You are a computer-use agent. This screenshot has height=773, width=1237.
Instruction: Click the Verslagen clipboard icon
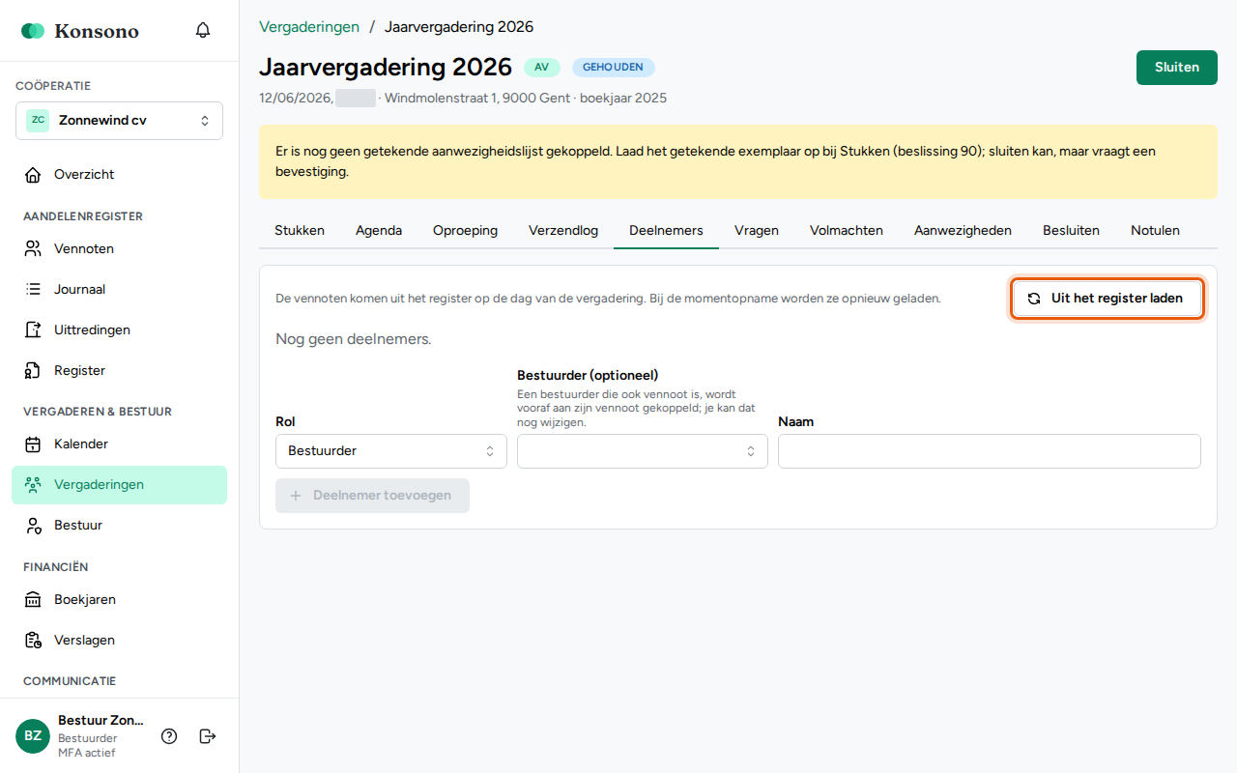coord(33,641)
